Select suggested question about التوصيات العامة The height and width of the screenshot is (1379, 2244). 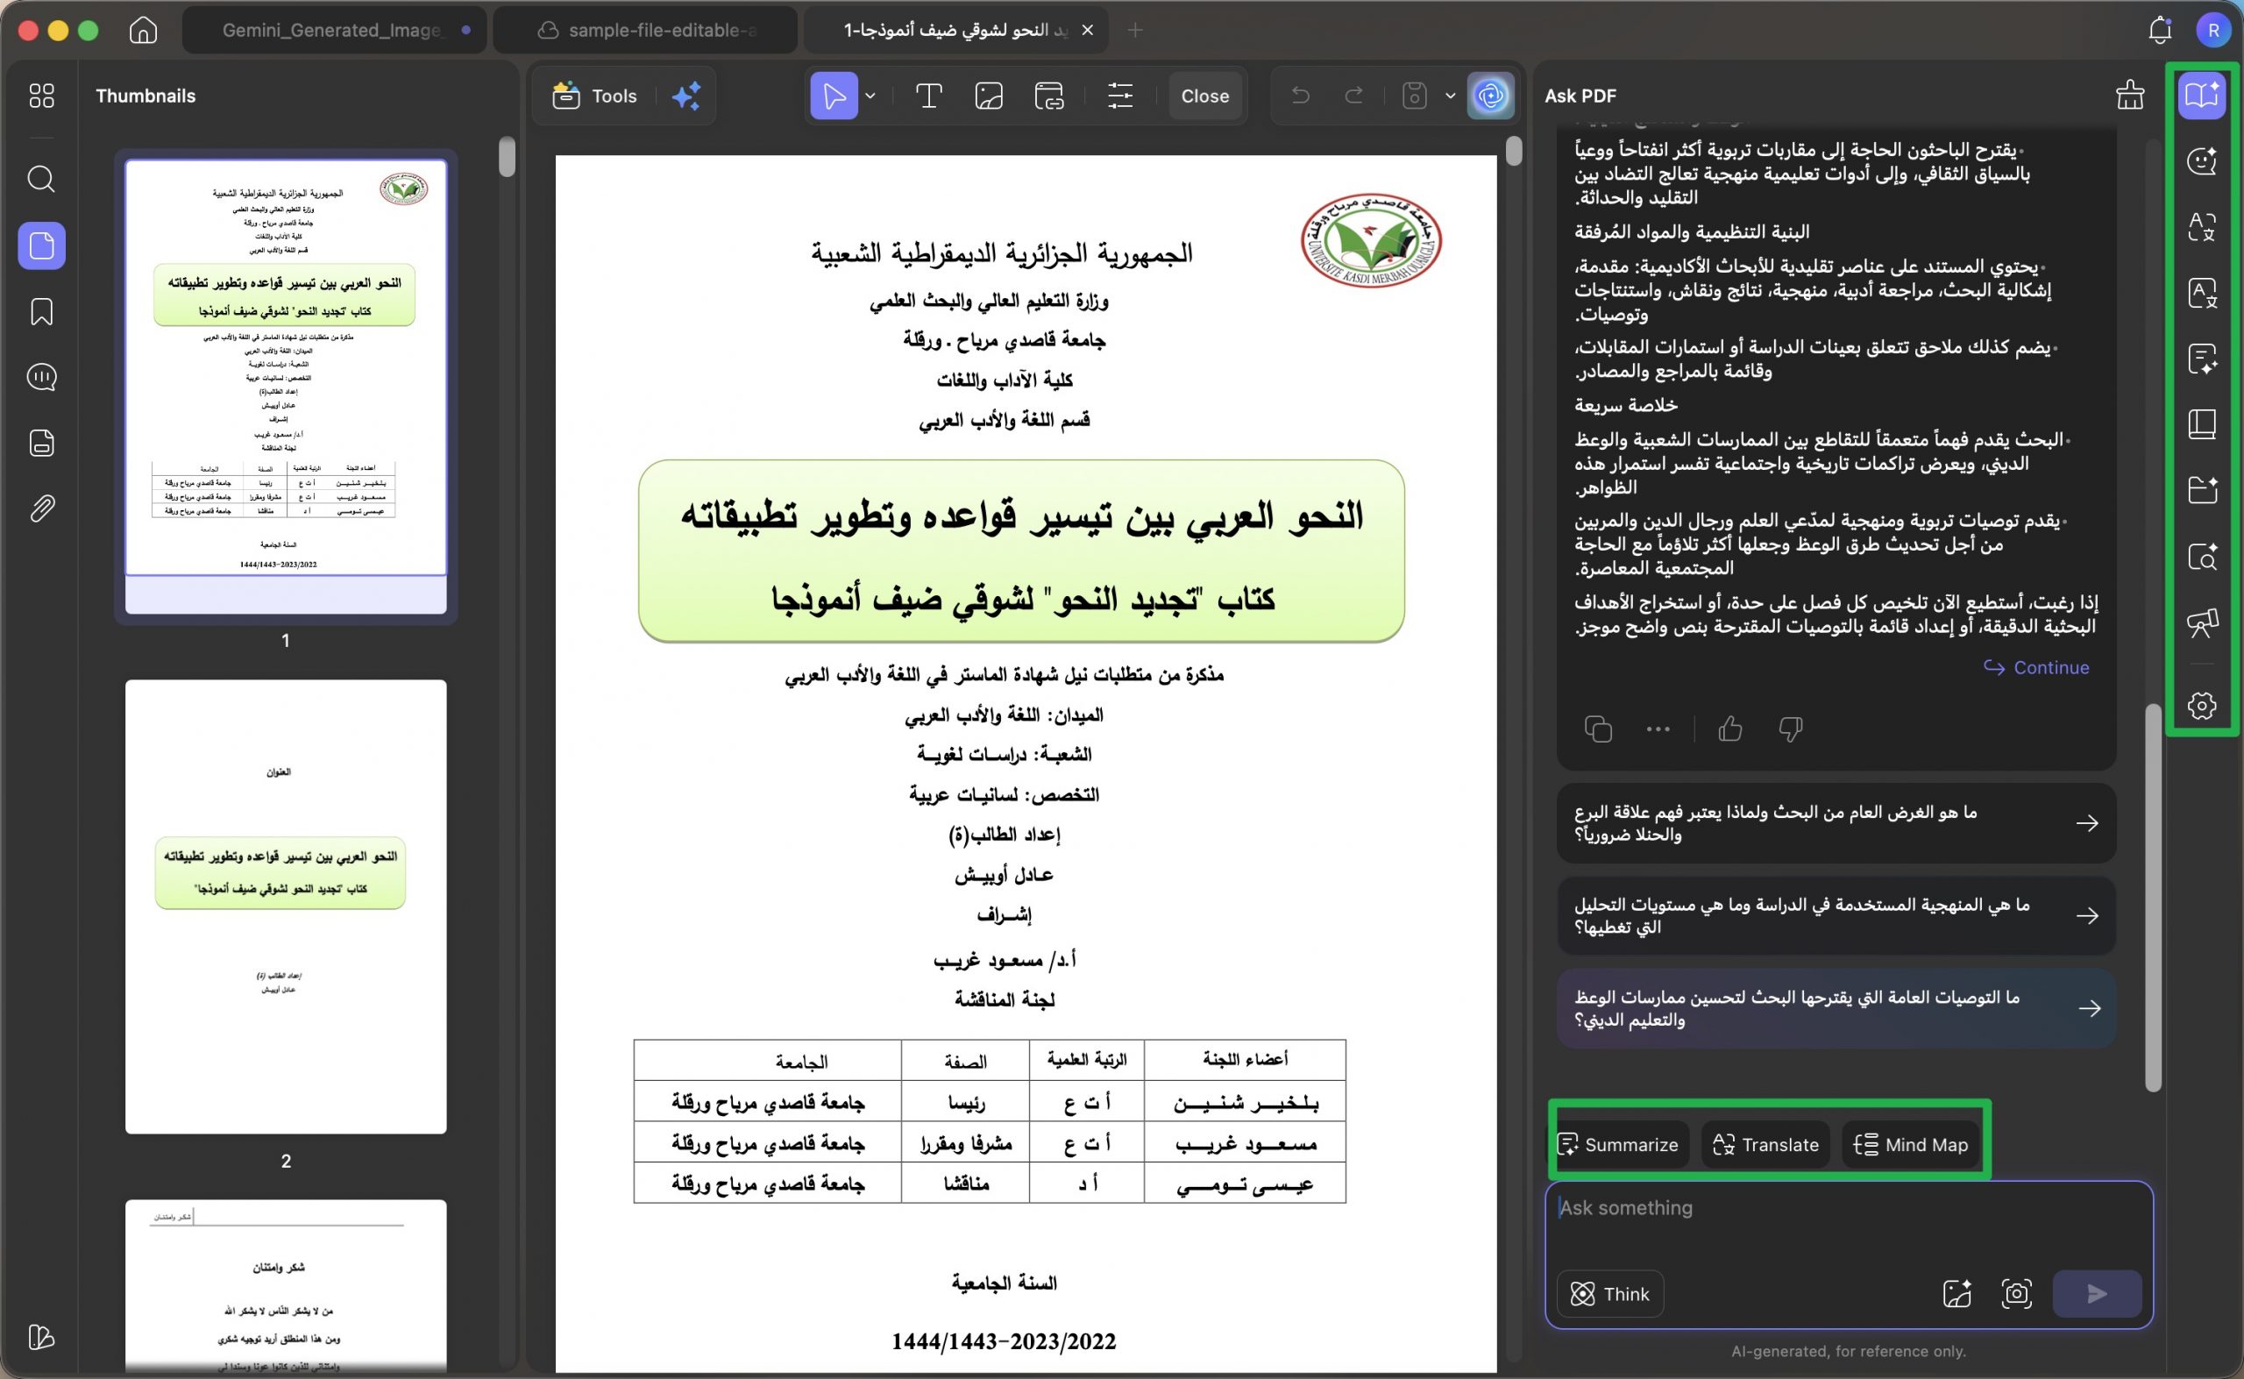pyautogui.click(x=1836, y=1008)
